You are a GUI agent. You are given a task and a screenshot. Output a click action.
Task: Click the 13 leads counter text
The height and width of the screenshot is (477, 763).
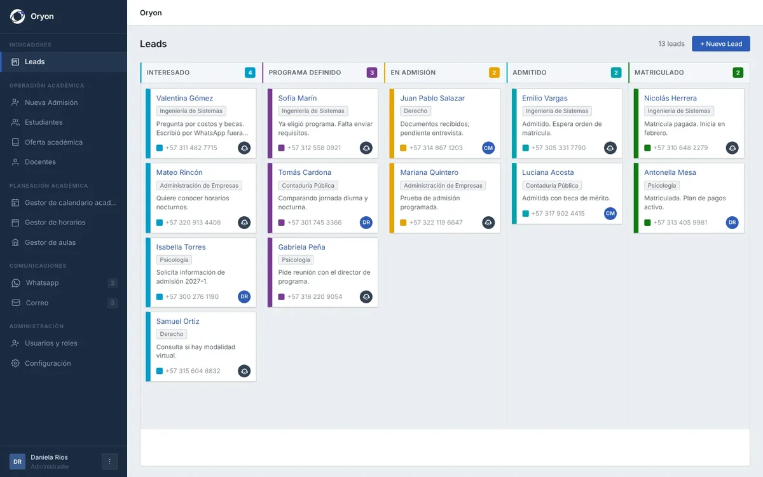[671, 44]
